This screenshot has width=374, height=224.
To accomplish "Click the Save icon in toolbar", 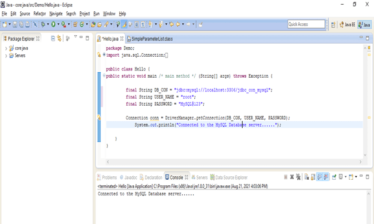I will [15, 24].
